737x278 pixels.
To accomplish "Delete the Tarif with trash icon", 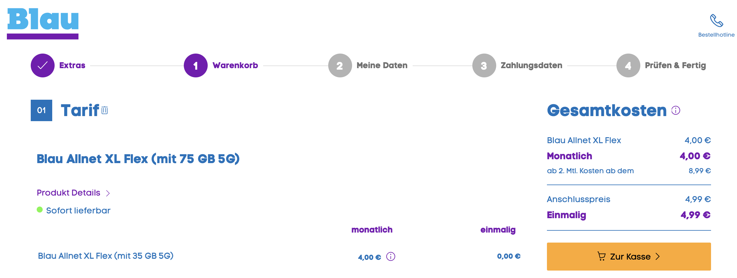I will [104, 110].
